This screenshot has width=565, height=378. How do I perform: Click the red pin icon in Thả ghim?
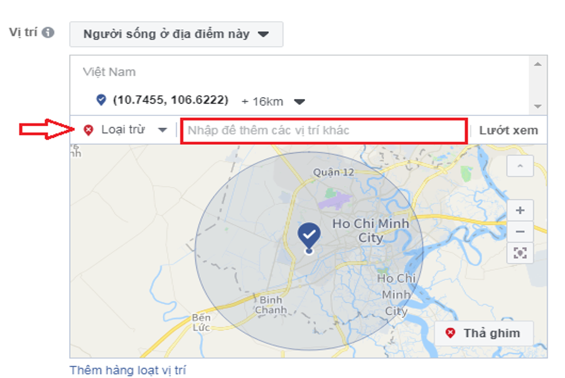tap(450, 333)
